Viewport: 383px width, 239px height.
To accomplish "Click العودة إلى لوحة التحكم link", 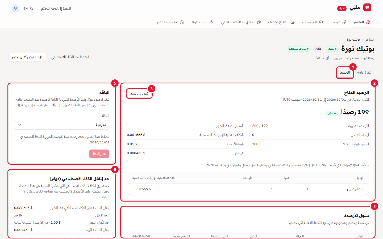I will 56,8.
